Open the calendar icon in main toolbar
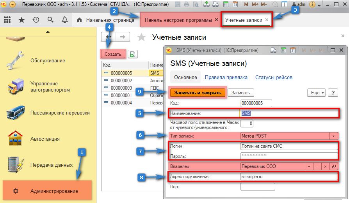This screenshot has width=349, height=203. [235, 5]
